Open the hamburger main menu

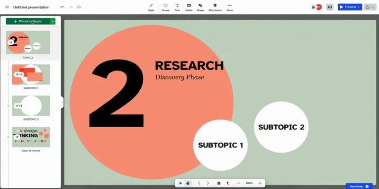[x=7, y=7]
